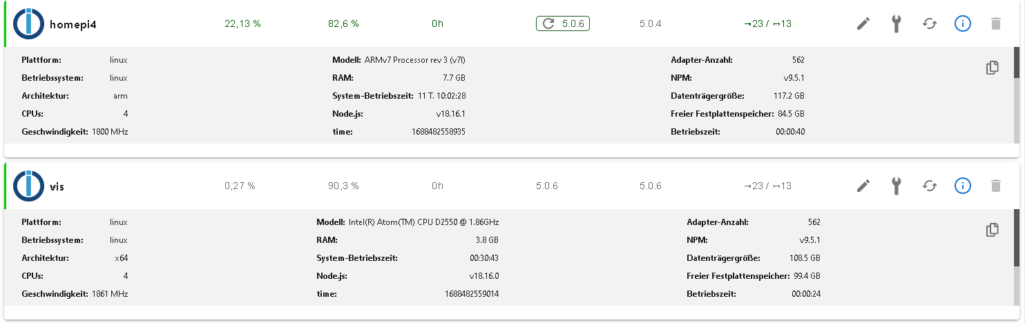Copy vis host details to clipboard

tap(993, 230)
